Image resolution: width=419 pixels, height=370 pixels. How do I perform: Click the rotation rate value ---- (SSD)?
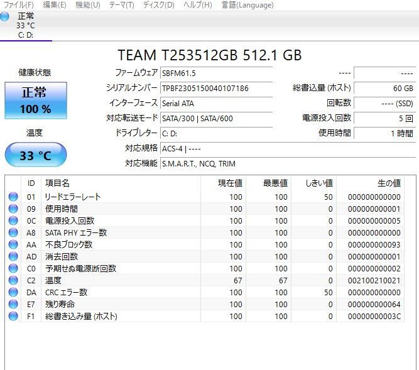pos(385,103)
